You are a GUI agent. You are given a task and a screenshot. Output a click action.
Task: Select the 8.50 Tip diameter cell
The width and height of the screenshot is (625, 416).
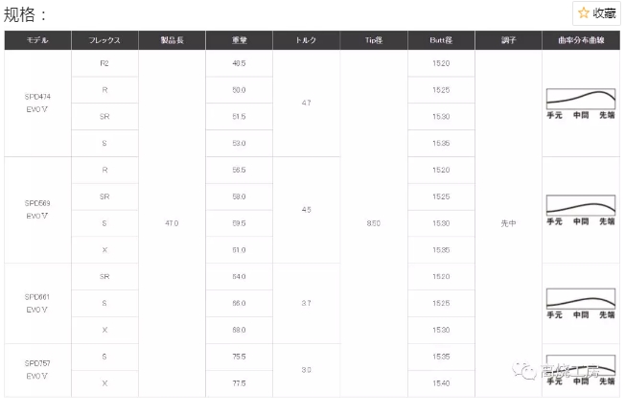pos(373,223)
